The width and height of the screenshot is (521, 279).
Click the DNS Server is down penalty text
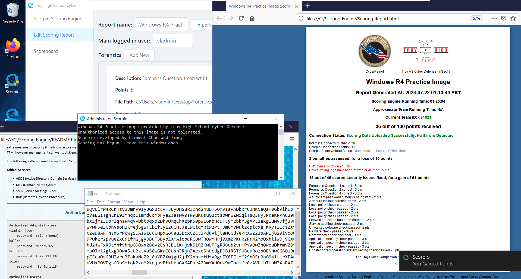click(330, 166)
